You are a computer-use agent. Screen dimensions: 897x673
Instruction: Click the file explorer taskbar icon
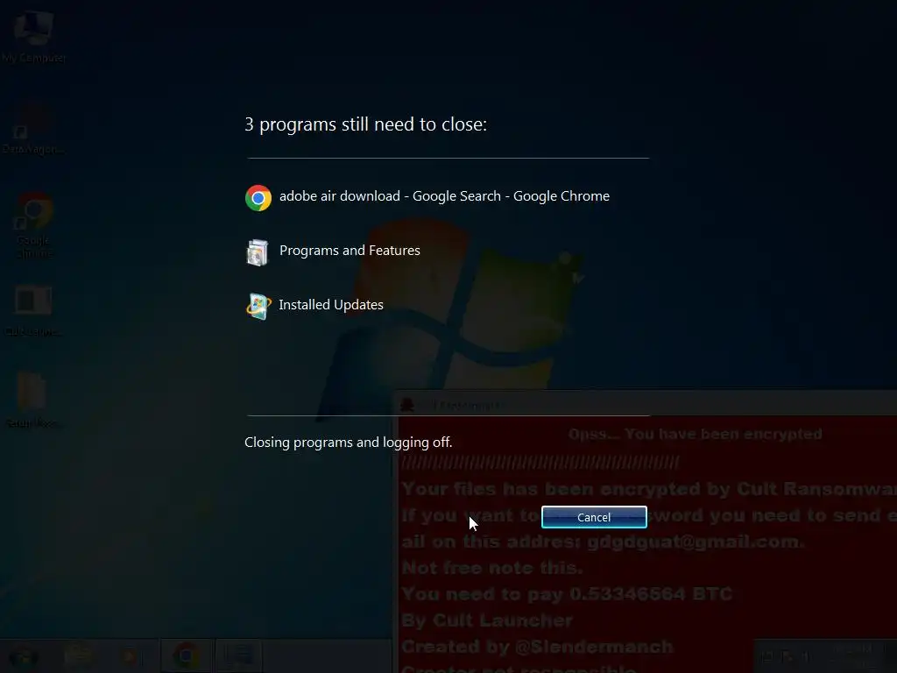[x=78, y=655]
